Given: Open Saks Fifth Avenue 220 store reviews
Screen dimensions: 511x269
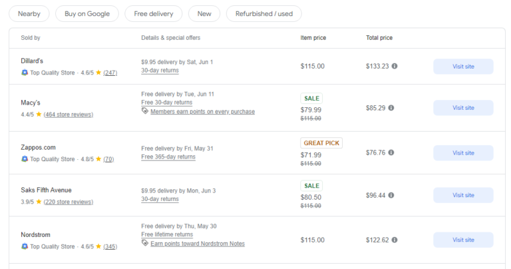Looking at the screenshot, I should (68, 202).
